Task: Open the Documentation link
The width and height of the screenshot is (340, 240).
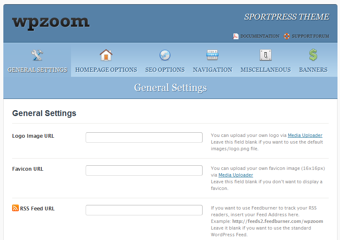Action: pyautogui.click(x=260, y=36)
